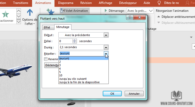Open the Début dropdown
The image size is (195, 107).
(106, 35)
